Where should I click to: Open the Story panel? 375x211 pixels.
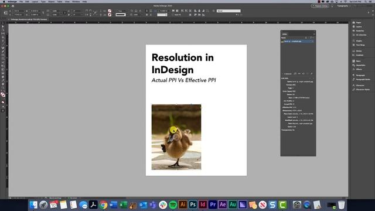(358, 61)
